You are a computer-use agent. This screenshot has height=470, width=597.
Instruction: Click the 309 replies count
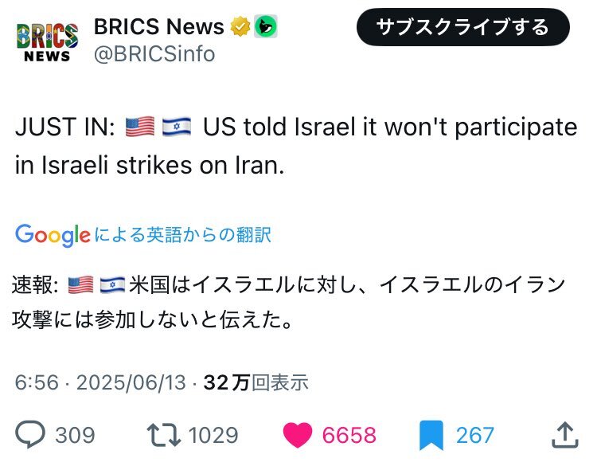pos(75,435)
